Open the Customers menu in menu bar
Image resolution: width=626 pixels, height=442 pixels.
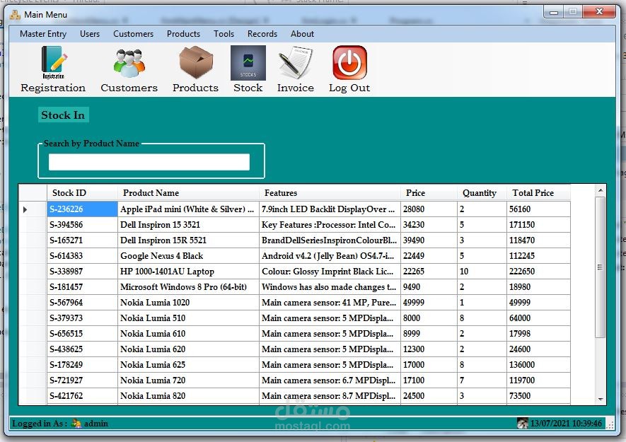click(134, 34)
